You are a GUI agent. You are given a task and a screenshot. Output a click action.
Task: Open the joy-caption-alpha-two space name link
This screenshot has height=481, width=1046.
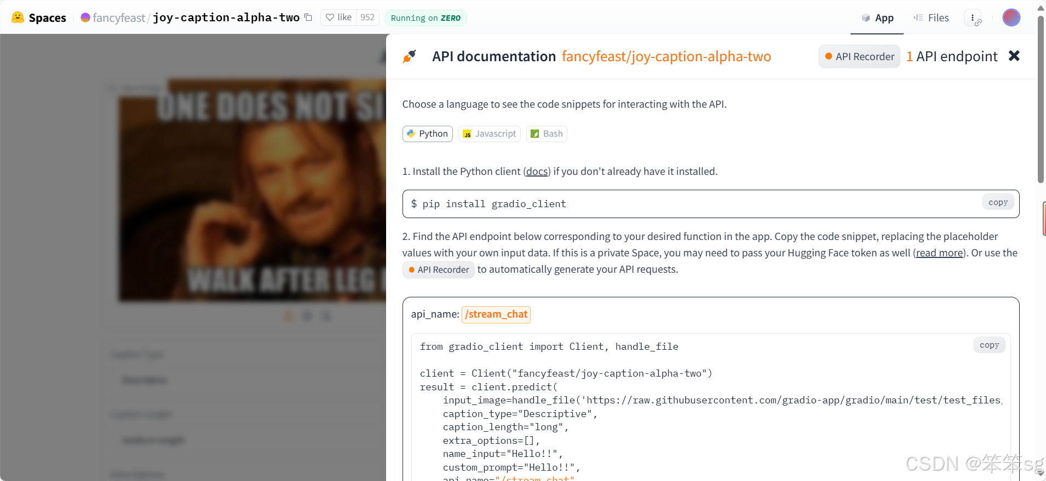(x=226, y=17)
